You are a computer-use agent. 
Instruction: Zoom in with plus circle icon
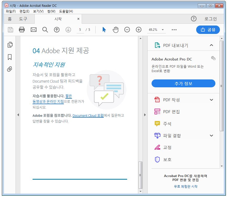(139, 30)
